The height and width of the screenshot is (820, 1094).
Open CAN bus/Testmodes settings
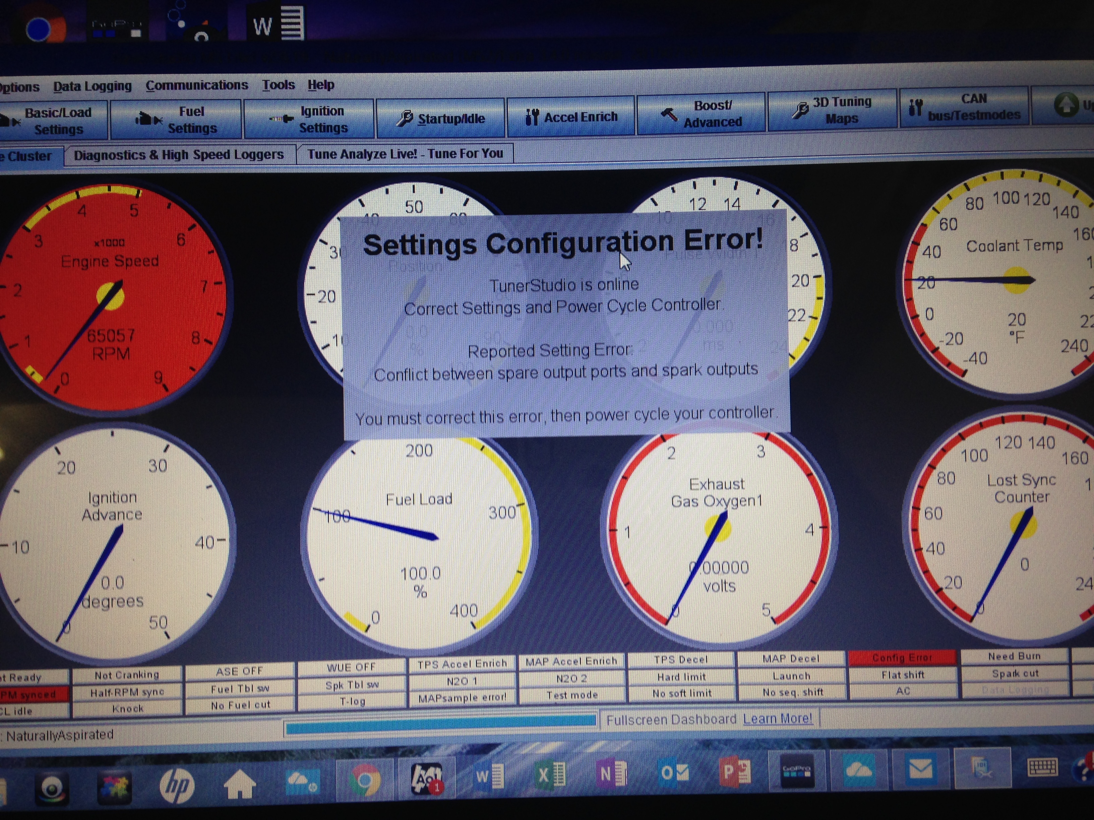click(964, 107)
